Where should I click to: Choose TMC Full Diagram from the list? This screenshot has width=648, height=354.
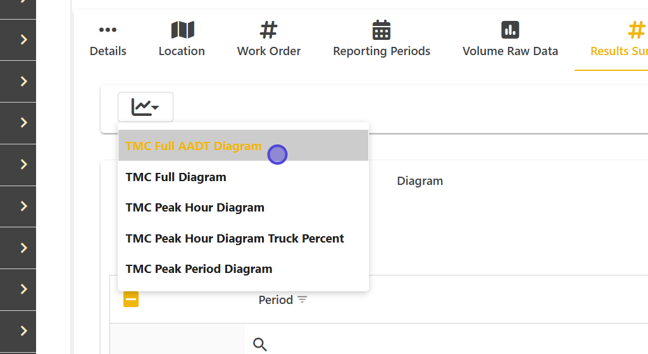coord(176,177)
